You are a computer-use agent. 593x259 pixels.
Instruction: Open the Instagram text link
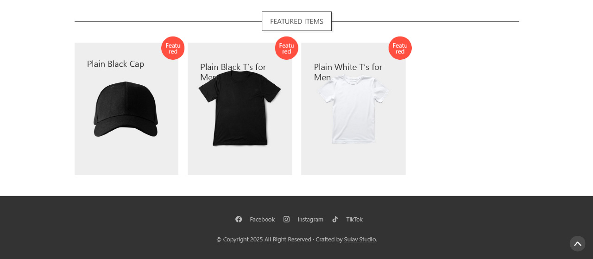click(310, 219)
